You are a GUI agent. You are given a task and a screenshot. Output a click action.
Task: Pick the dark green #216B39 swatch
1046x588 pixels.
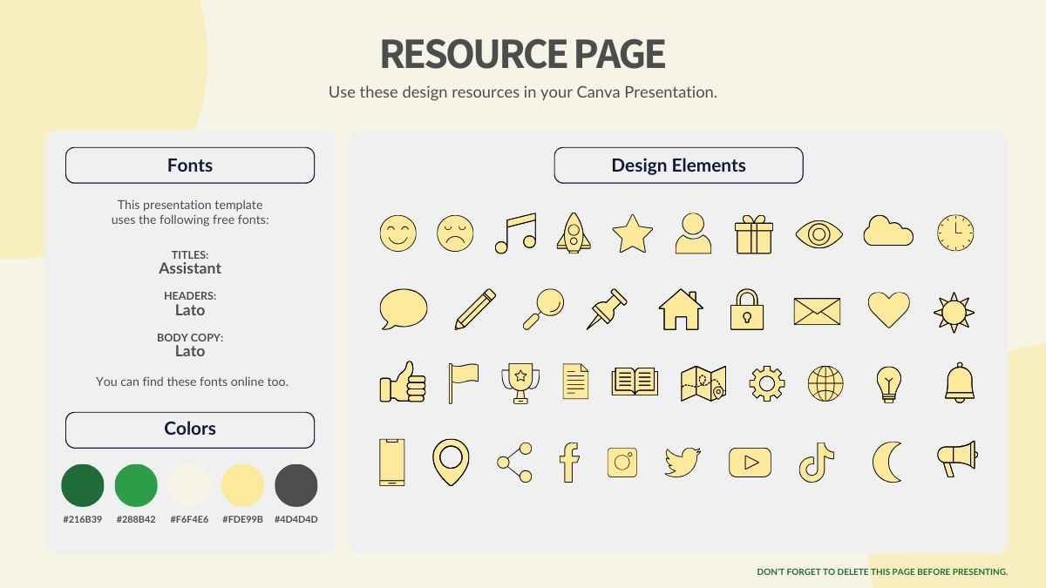(83, 485)
